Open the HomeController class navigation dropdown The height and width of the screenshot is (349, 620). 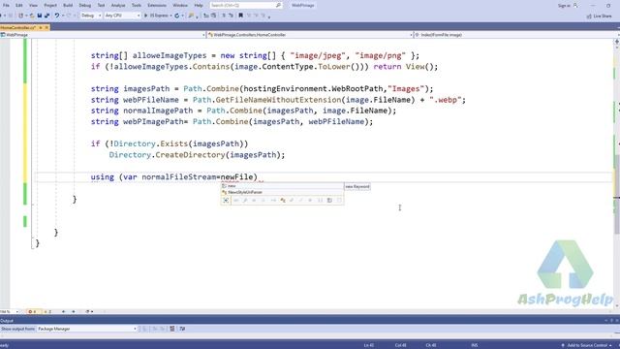click(x=310, y=35)
